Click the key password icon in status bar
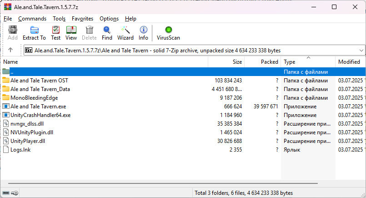 click(x=15, y=193)
